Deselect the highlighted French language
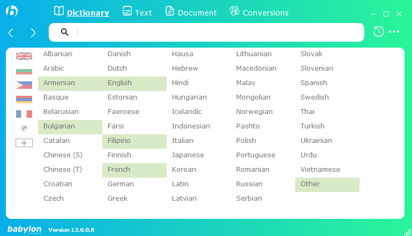 (134, 170)
